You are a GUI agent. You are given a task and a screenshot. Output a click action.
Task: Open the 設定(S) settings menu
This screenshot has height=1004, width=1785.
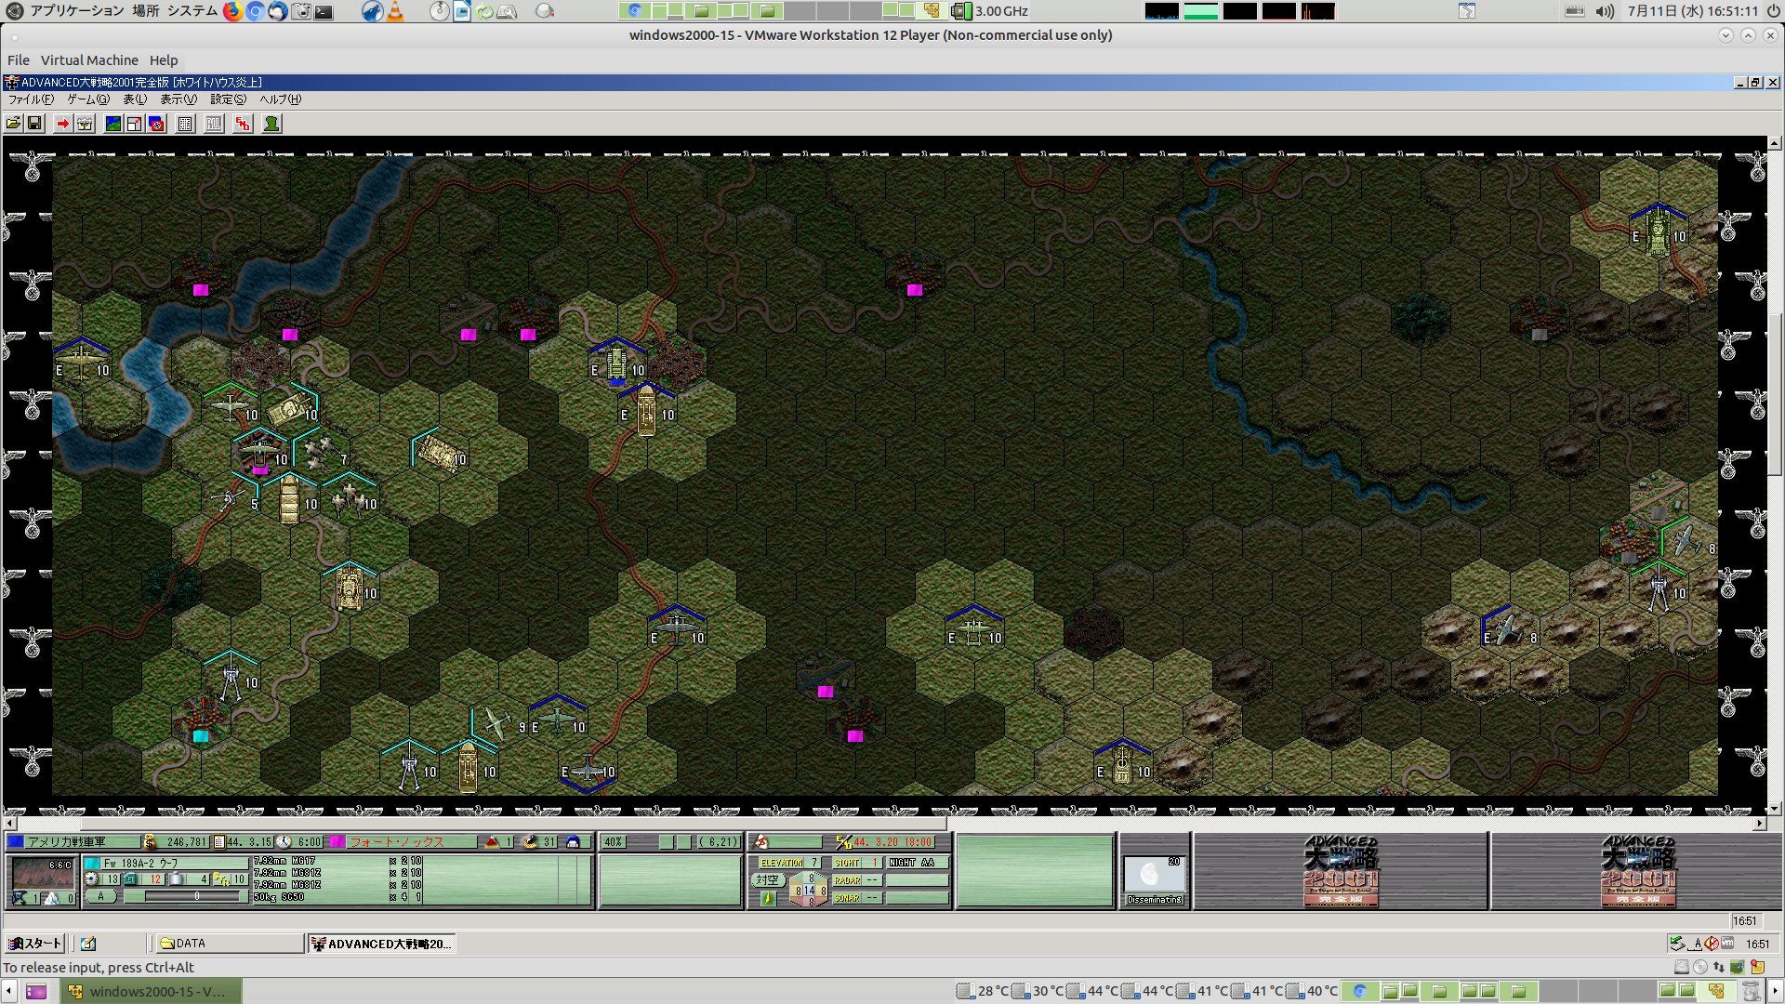pos(228,99)
